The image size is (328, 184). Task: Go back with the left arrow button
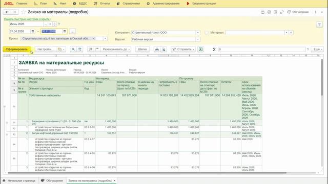click(7, 12)
